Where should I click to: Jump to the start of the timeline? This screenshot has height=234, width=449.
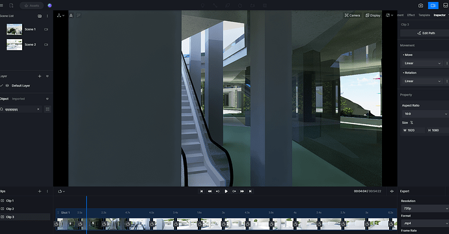(201, 191)
